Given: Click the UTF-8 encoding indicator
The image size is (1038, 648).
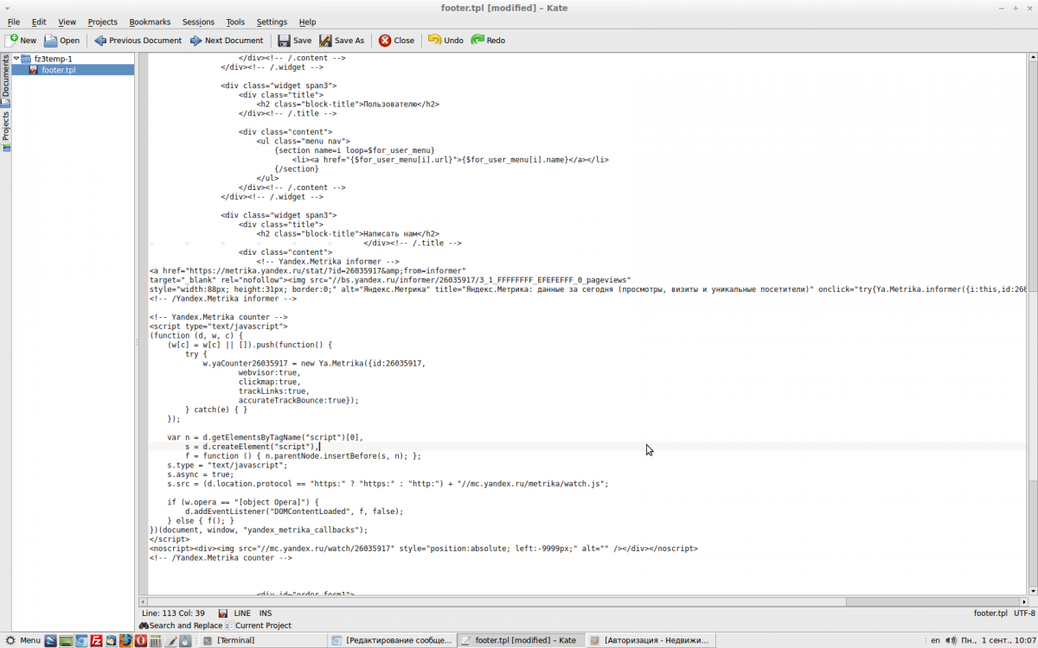Looking at the screenshot, I should click(1024, 613).
